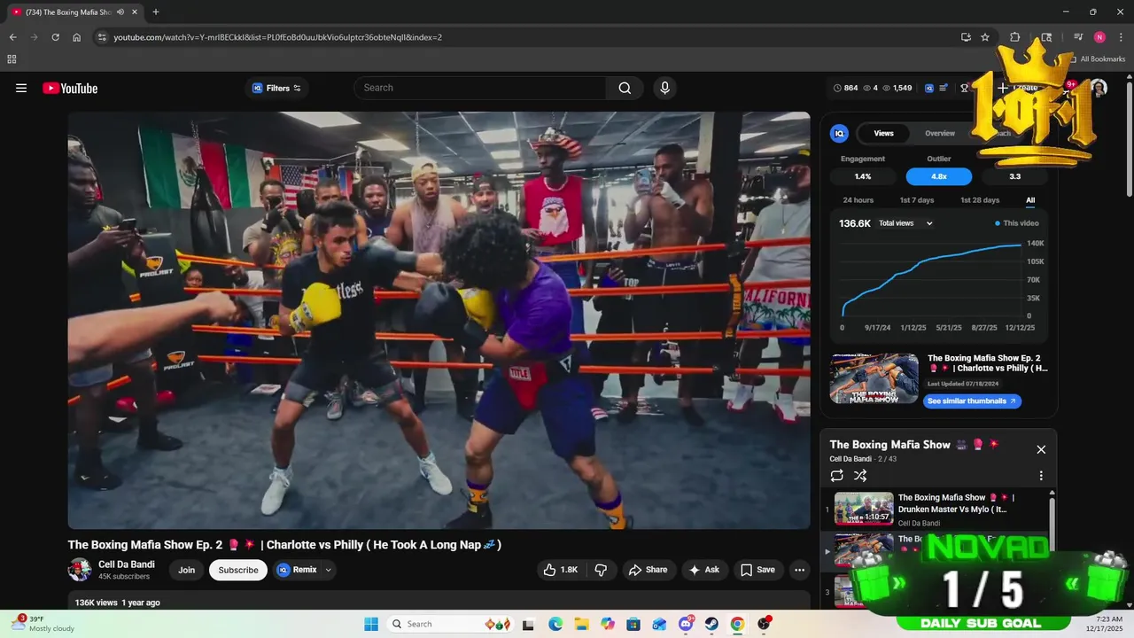1134x638 pixels.
Task: Start voice search with the microphone
Action: pyautogui.click(x=664, y=88)
